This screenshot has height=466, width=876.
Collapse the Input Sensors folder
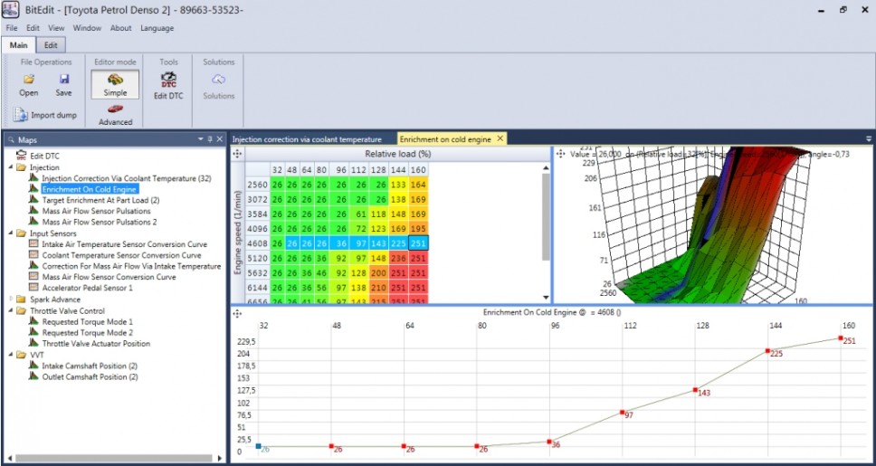click(11, 233)
